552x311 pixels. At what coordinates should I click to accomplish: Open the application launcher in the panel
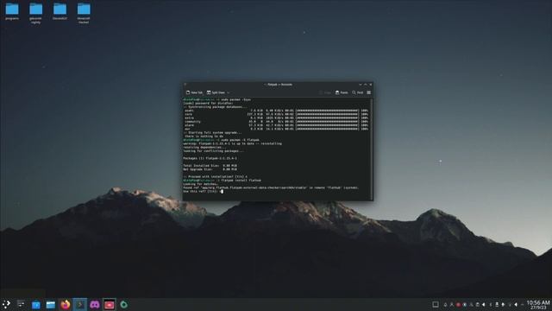pyautogui.click(x=6, y=304)
